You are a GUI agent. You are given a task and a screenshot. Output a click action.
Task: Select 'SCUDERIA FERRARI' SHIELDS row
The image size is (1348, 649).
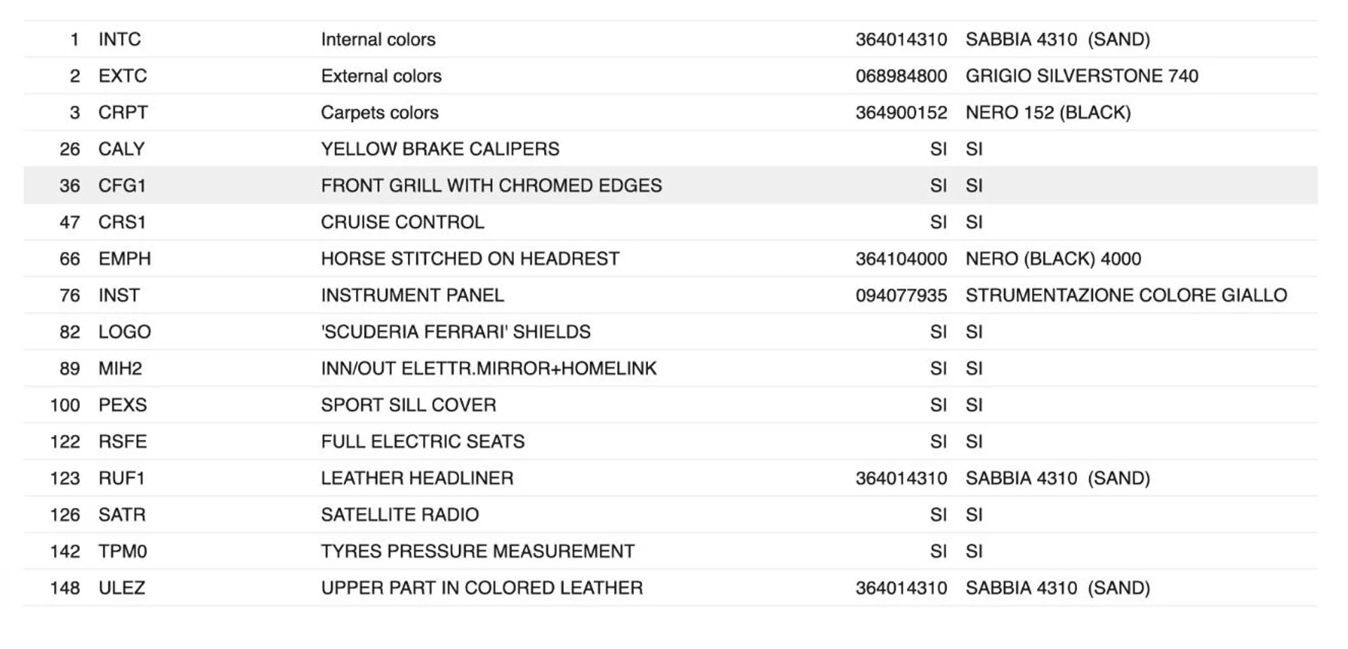670,331
